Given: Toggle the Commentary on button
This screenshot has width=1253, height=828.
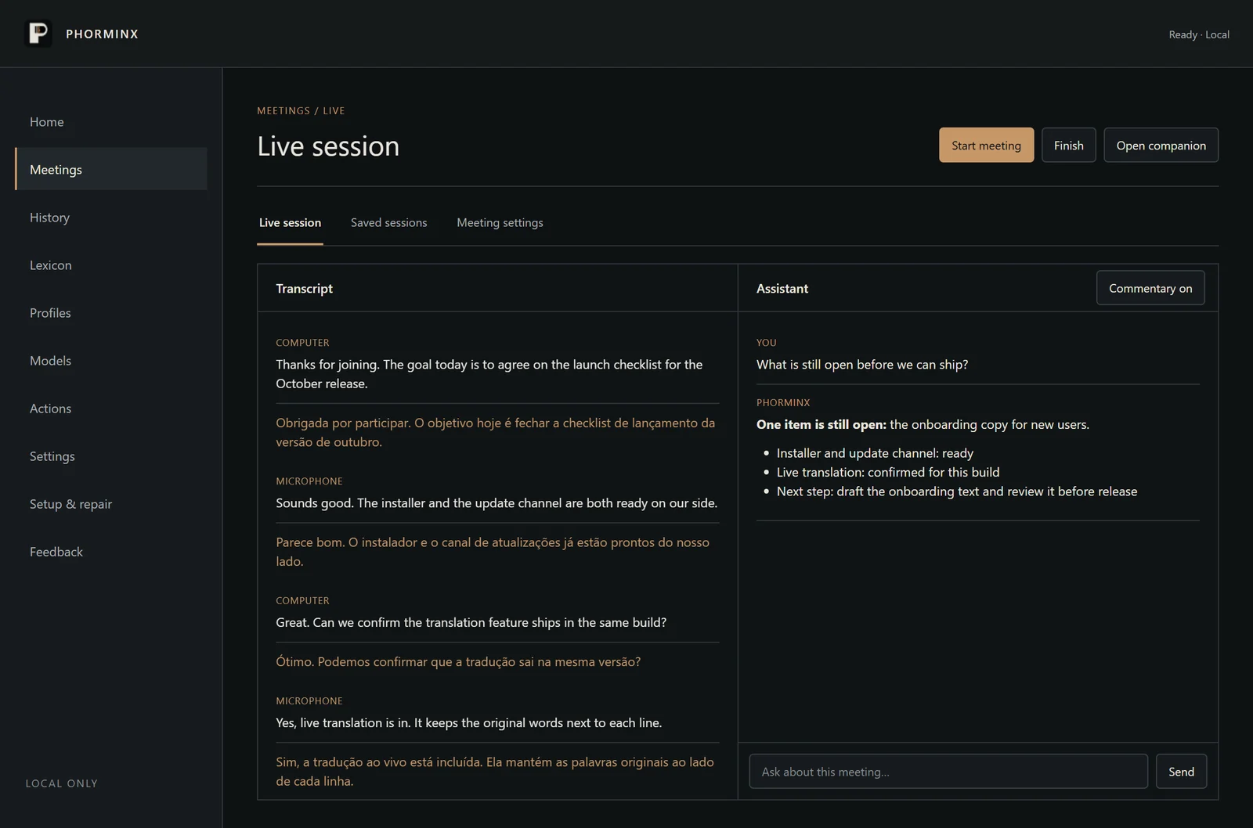Looking at the screenshot, I should pos(1150,288).
